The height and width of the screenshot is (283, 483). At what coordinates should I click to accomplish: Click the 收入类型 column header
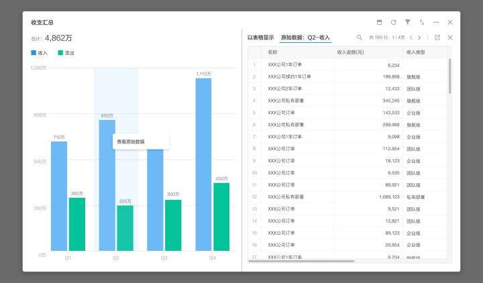(x=416, y=52)
